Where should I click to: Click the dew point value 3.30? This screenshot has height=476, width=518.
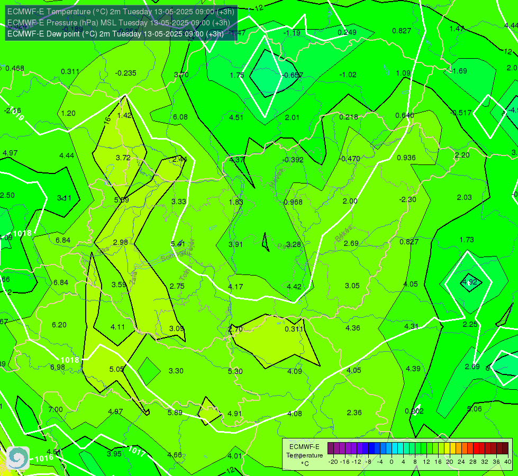pos(176,371)
